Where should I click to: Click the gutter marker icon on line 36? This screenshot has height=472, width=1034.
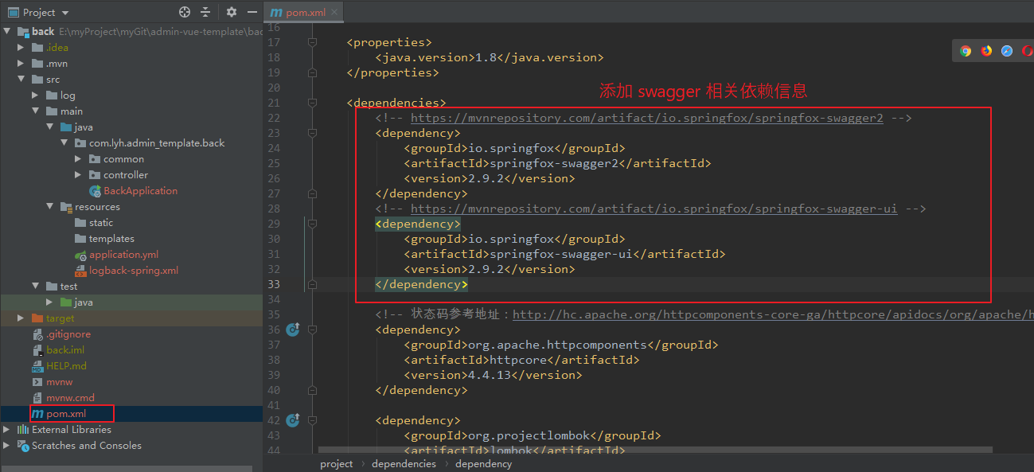point(292,330)
